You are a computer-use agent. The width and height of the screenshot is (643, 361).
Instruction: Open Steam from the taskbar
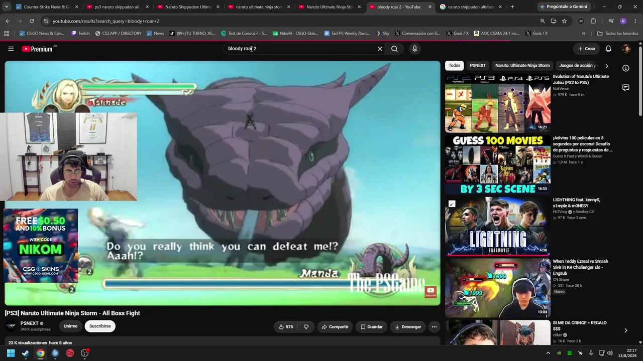[26, 353]
